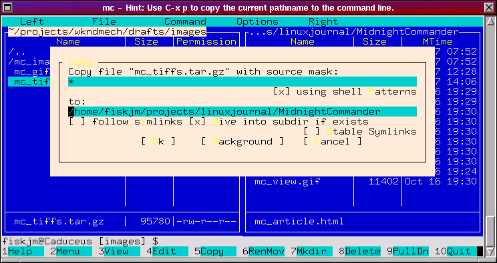Click the scrollbar down arrow
Viewport: 497px width, 263px height.
490,251
